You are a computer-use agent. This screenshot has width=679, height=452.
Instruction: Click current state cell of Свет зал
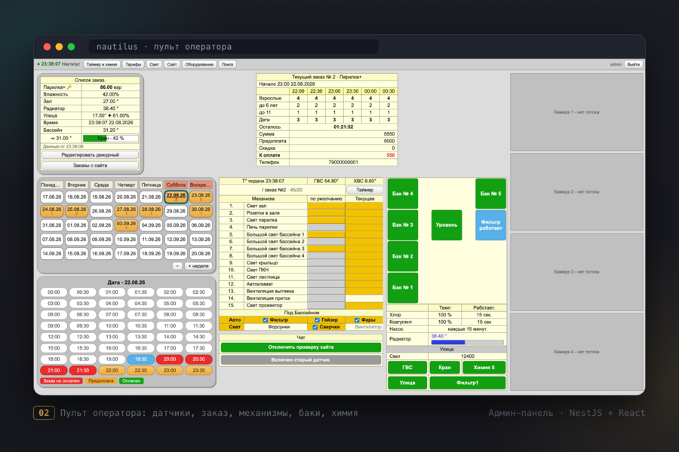pos(364,206)
